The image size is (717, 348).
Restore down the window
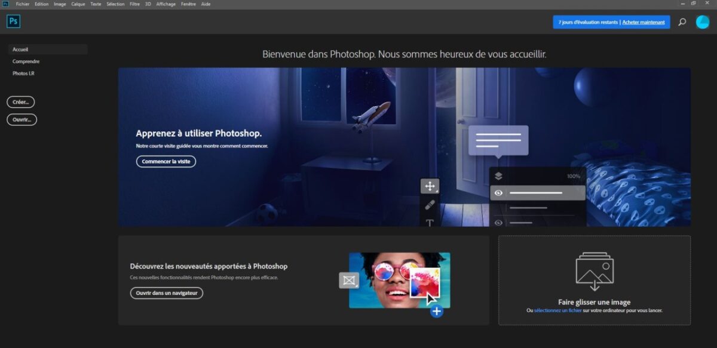coord(693,4)
